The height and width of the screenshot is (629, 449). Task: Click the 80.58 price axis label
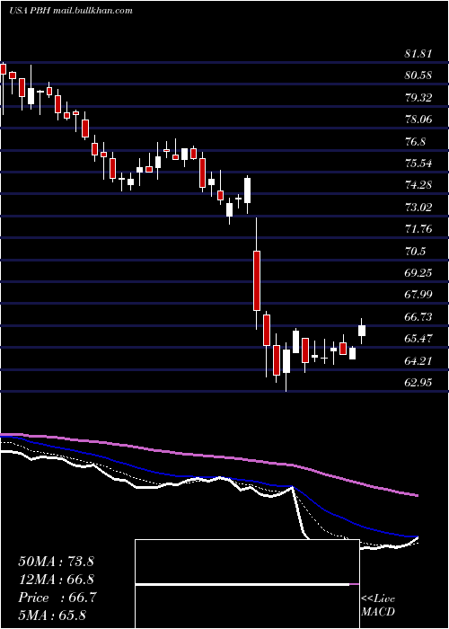point(418,75)
